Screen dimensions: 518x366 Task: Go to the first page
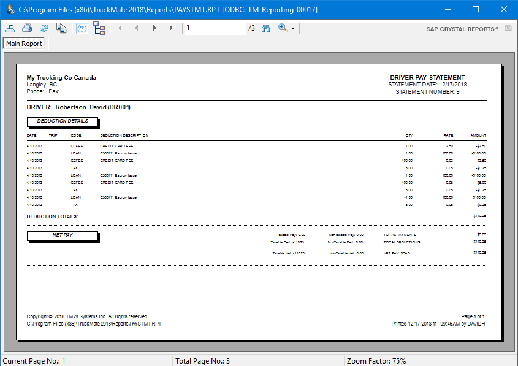pyautogui.click(x=120, y=28)
